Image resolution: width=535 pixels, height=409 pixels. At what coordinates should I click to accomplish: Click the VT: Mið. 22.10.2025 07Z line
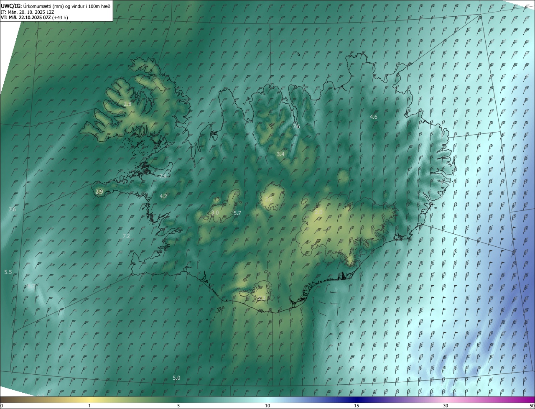(34, 18)
